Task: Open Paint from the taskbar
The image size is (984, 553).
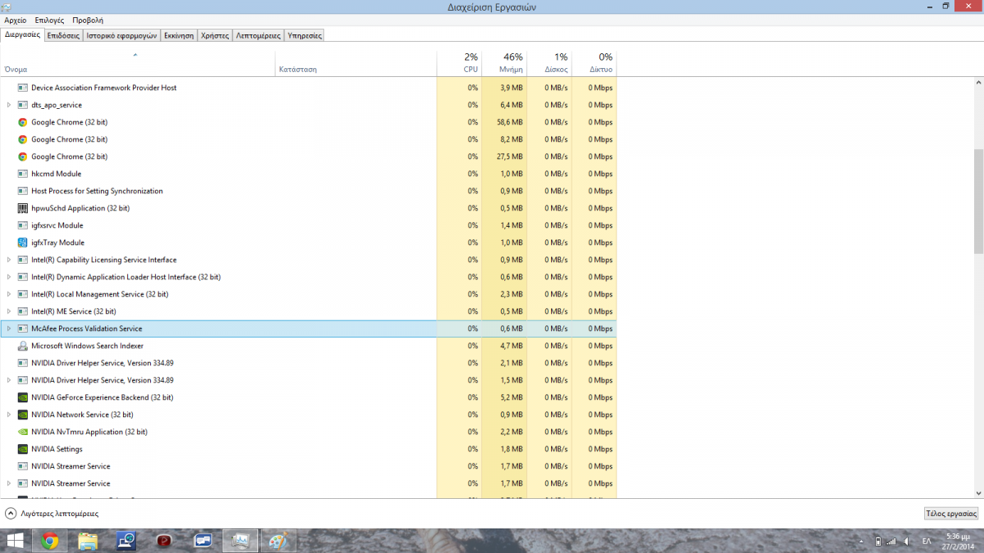Action: pyautogui.click(x=279, y=541)
